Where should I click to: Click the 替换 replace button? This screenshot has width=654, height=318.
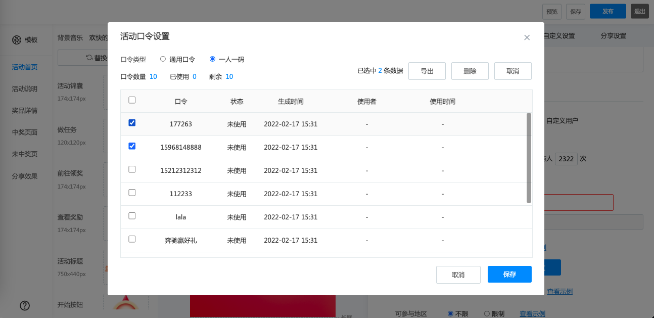tap(83, 58)
